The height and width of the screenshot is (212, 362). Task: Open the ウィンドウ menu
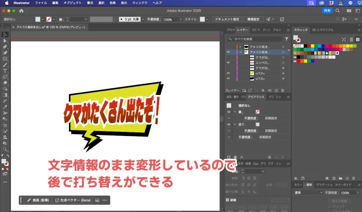pyautogui.click(x=139, y=2)
